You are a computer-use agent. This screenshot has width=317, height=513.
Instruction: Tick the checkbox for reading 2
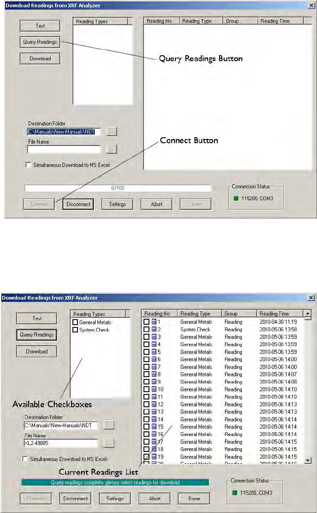pyautogui.click(x=146, y=329)
